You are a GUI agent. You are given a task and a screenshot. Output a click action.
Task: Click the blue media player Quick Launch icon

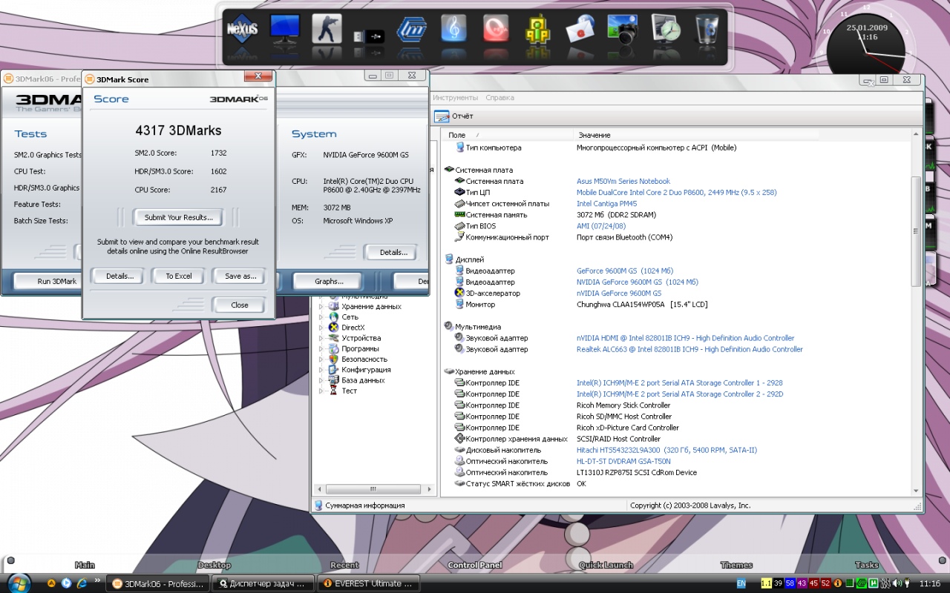click(x=66, y=583)
